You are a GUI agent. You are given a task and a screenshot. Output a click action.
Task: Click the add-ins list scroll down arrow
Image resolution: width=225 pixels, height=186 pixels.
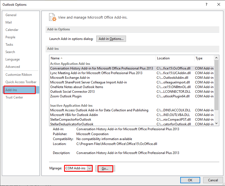(x=217, y=123)
